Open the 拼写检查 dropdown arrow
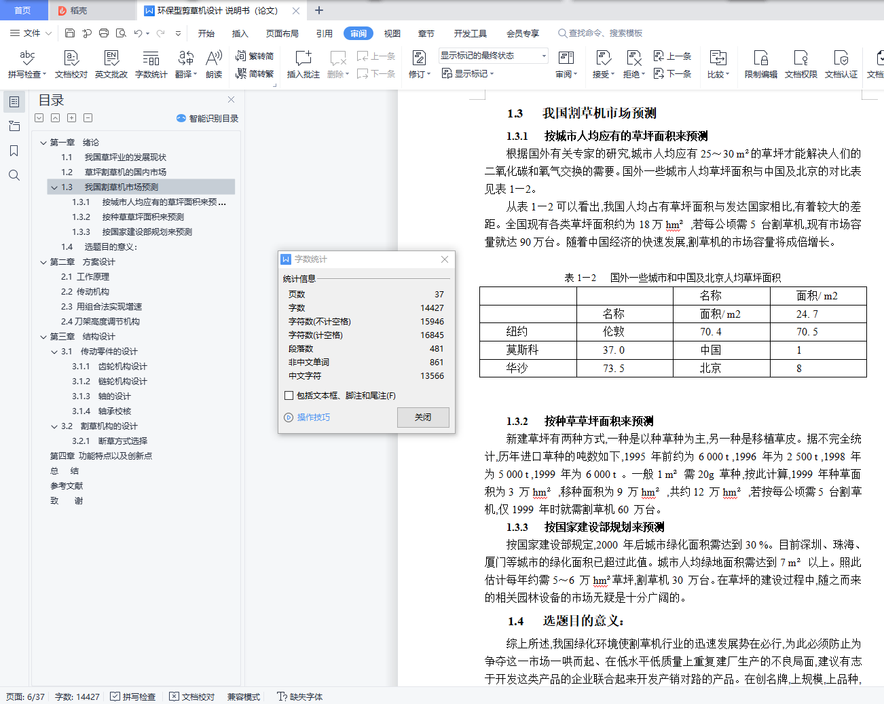The width and height of the screenshot is (884, 704). (x=45, y=75)
